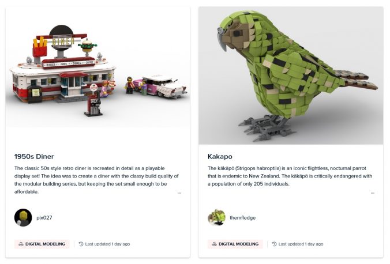Visit pix027 username profile link
This screenshot has height=264, width=390.
tap(44, 218)
